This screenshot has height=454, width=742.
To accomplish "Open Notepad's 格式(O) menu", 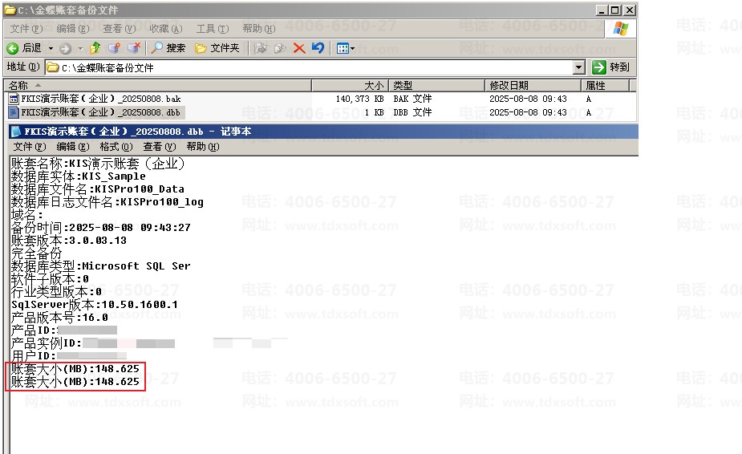I will (116, 147).
